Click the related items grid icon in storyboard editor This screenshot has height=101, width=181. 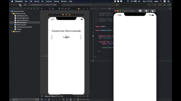[x=42, y=8]
